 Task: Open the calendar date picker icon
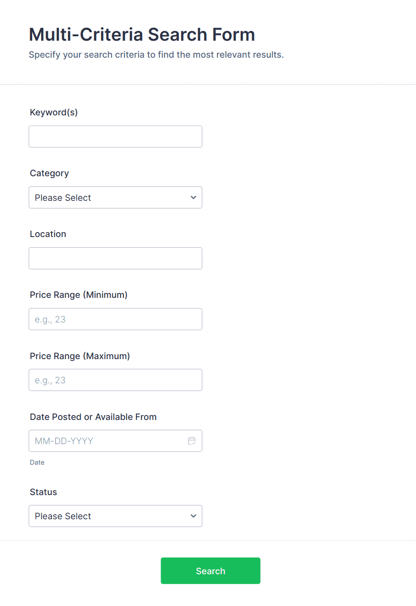pyautogui.click(x=192, y=441)
